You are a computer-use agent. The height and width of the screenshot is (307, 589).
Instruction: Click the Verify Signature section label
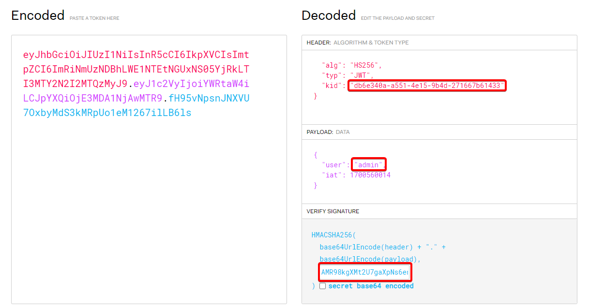point(332,211)
